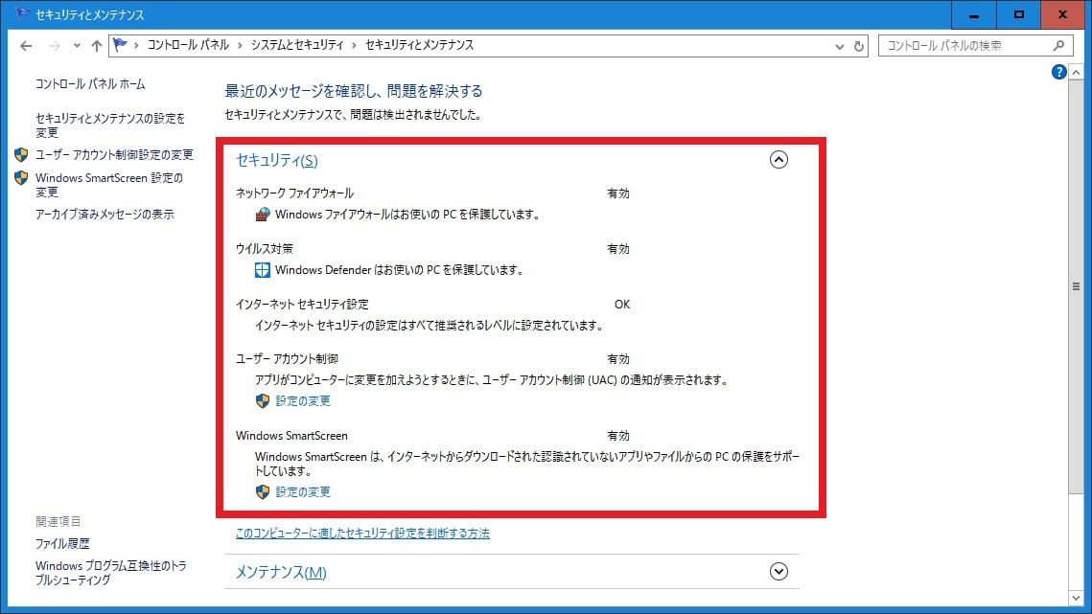Open このコンピューターに適したセキュリティ設定を判断する方法 link
Viewport: 1092px width, 614px height.
click(362, 534)
